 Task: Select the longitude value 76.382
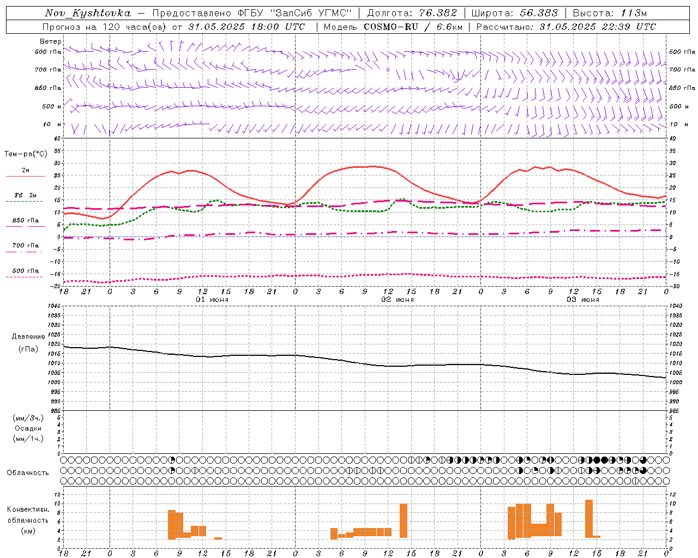(x=438, y=13)
